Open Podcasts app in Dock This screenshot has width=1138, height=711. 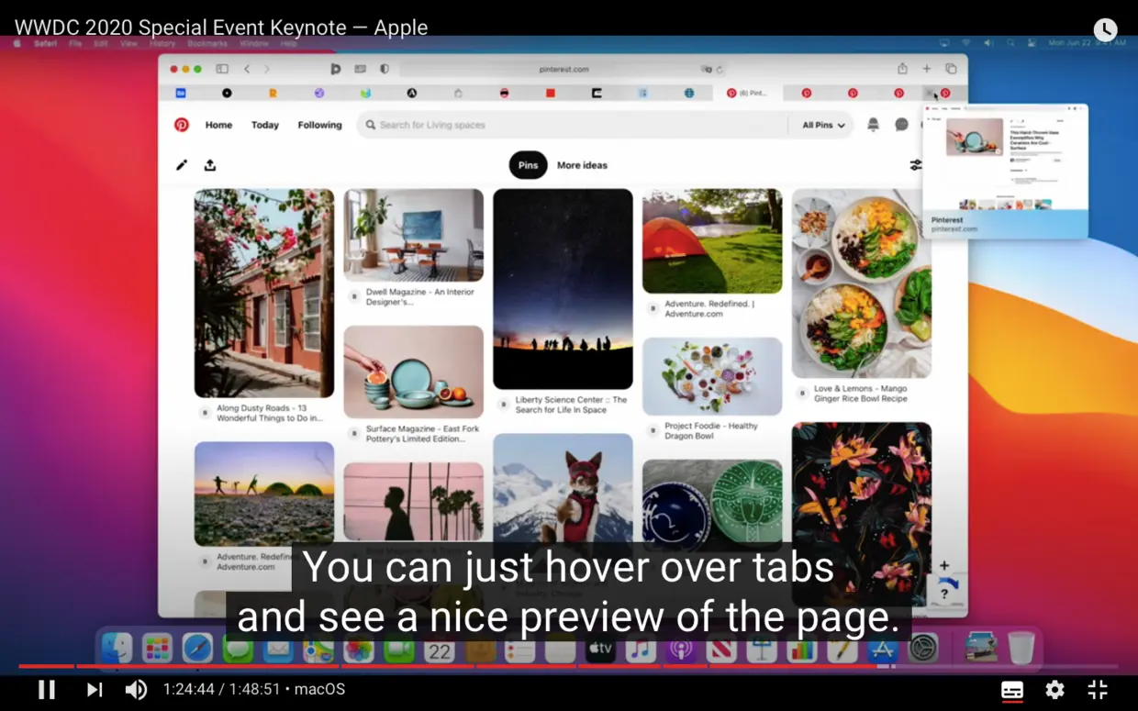[x=681, y=650]
